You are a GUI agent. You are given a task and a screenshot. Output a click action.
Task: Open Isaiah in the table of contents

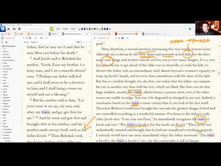[x=5, y=63]
